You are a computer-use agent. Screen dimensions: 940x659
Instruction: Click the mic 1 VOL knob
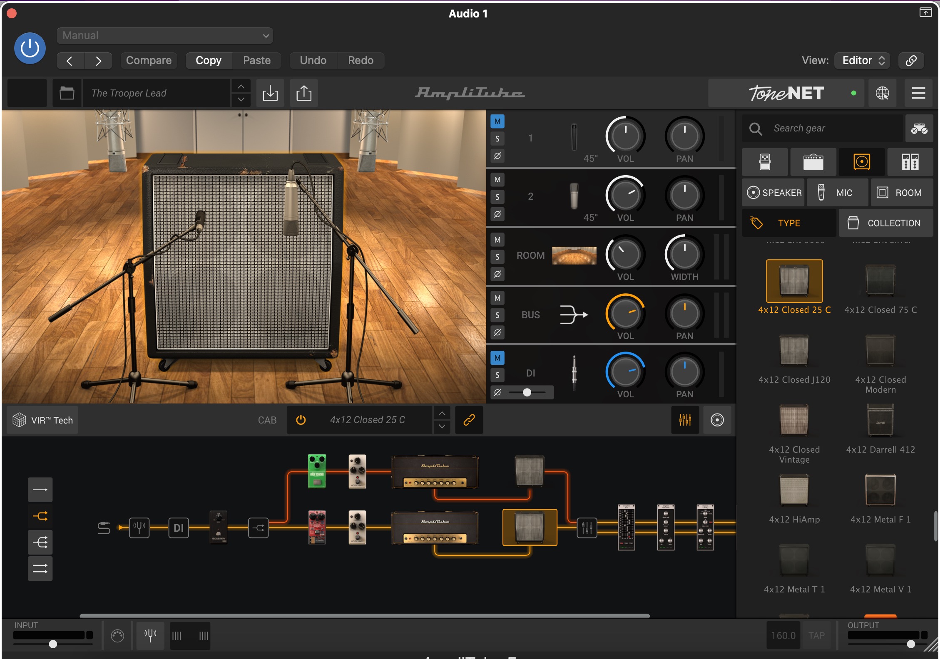[625, 136]
